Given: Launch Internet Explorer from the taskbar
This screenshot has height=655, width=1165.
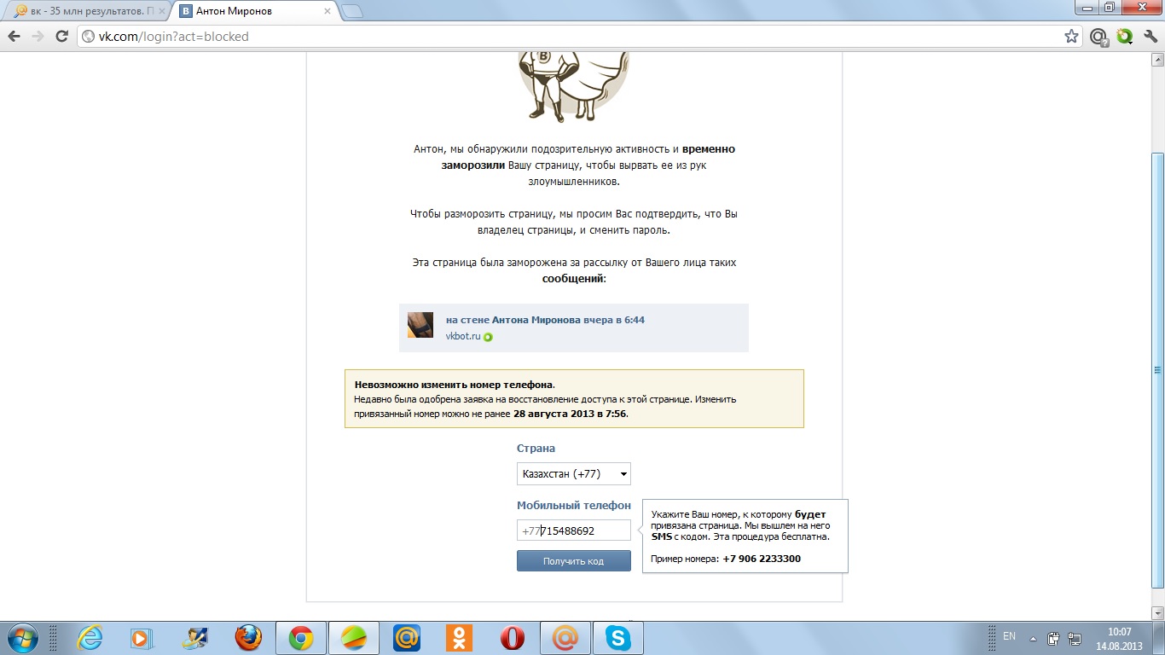Looking at the screenshot, I should coord(90,638).
